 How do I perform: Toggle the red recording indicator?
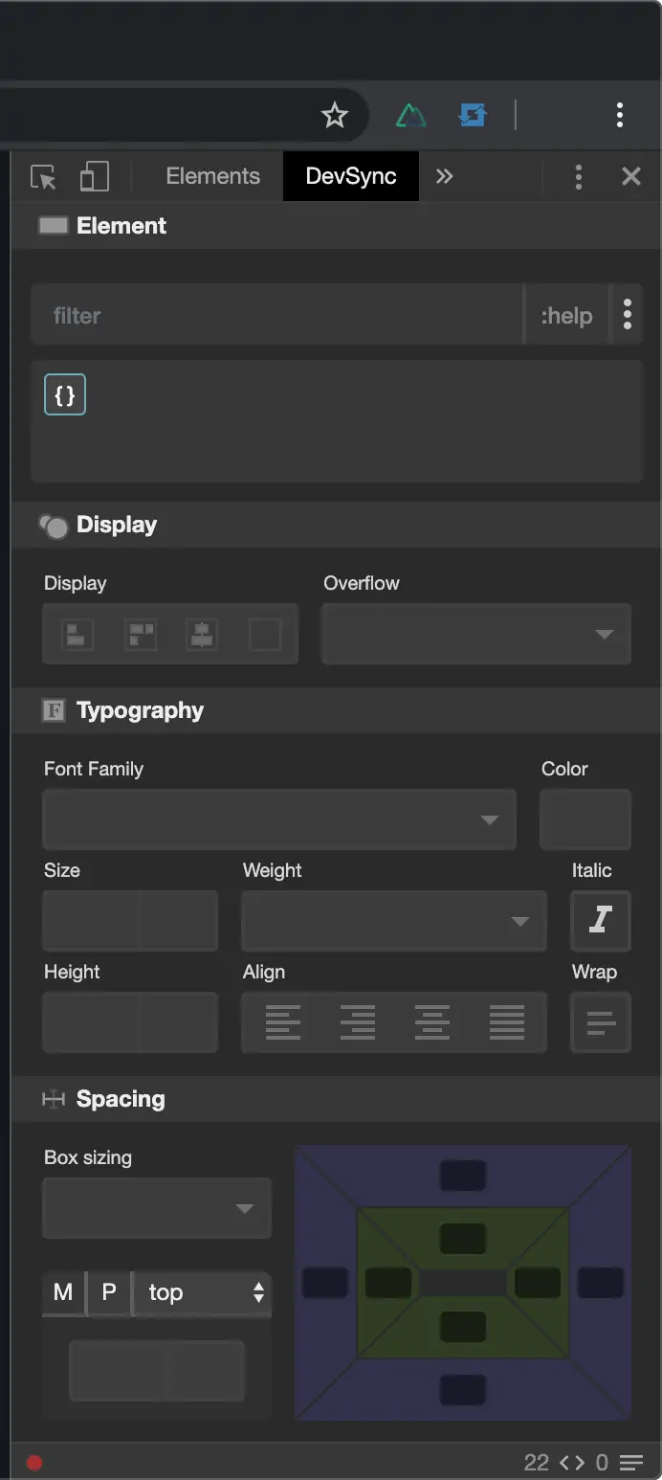click(x=34, y=1463)
